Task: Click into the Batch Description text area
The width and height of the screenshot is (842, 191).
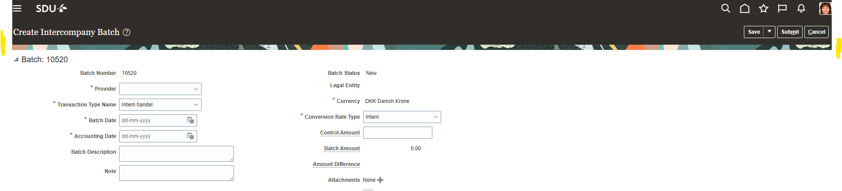Action: coord(177,154)
